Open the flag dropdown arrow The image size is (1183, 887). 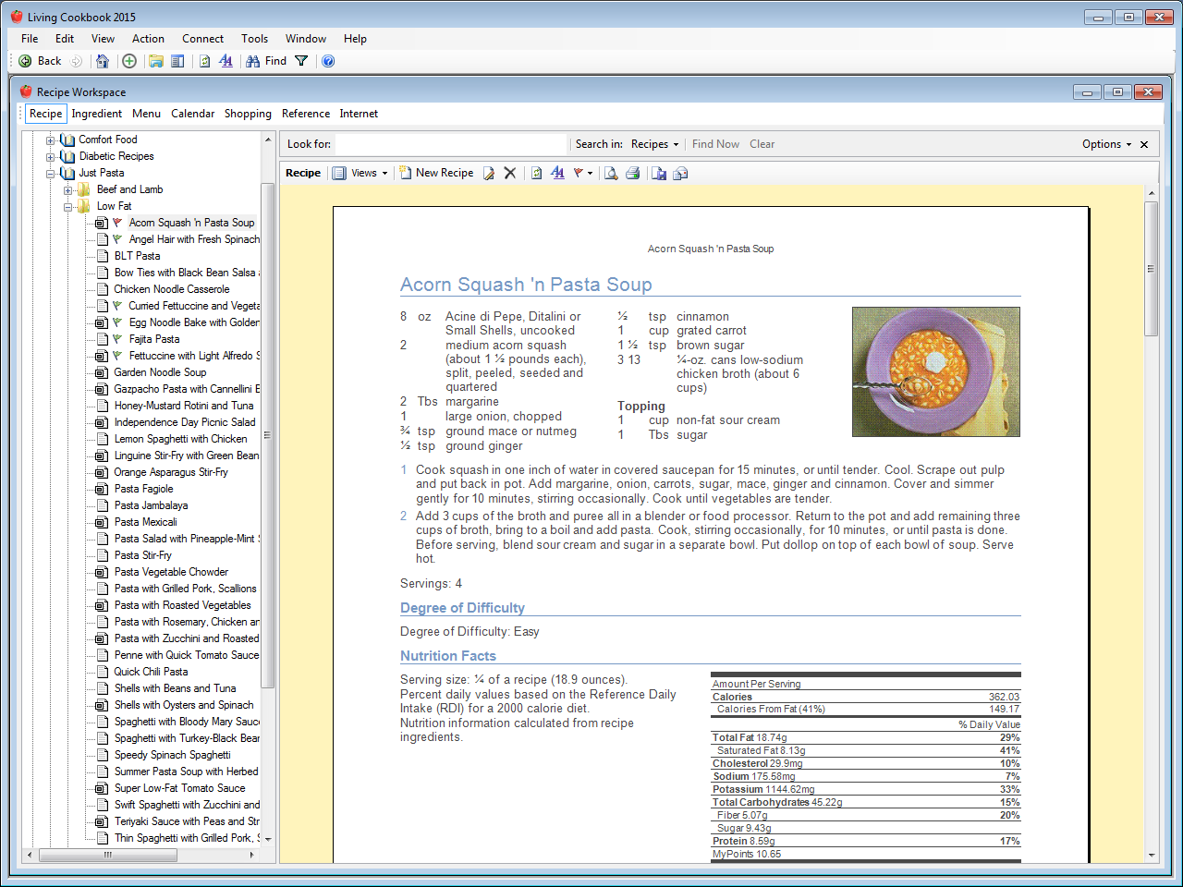tap(590, 174)
